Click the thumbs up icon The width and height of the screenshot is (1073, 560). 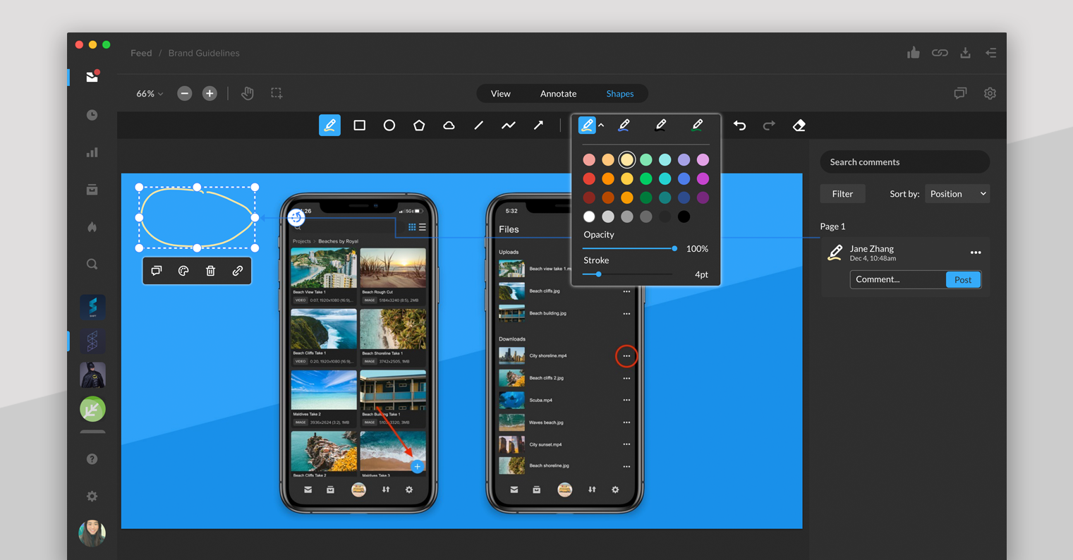914,53
